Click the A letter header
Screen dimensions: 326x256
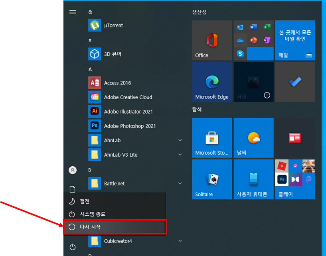click(x=90, y=69)
